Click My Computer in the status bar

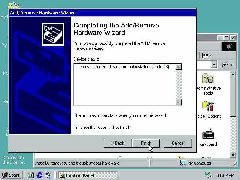(x=196, y=163)
